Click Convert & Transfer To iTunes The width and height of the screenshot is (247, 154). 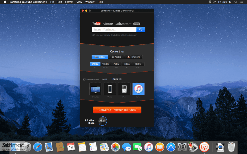pyautogui.click(x=117, y=110)
